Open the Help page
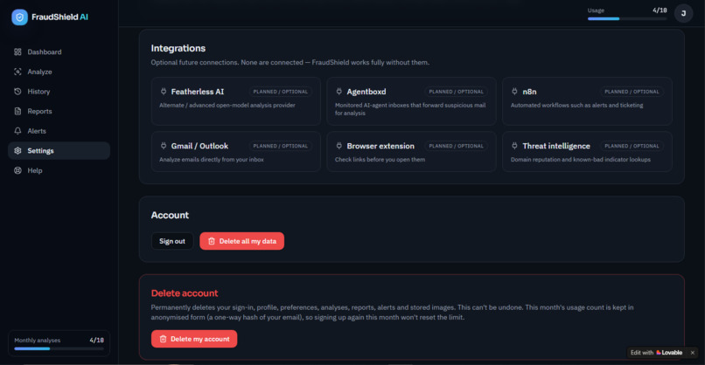The height and width of the screenshot is (365, 705). click(x=59, y=170)
